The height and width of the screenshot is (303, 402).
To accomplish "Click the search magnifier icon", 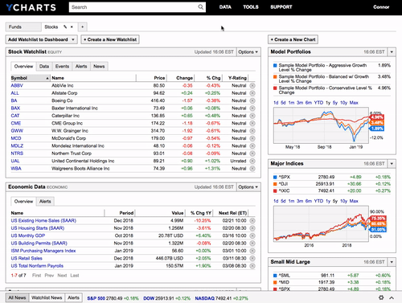I will pyautogui.click(x=200, y=7).
